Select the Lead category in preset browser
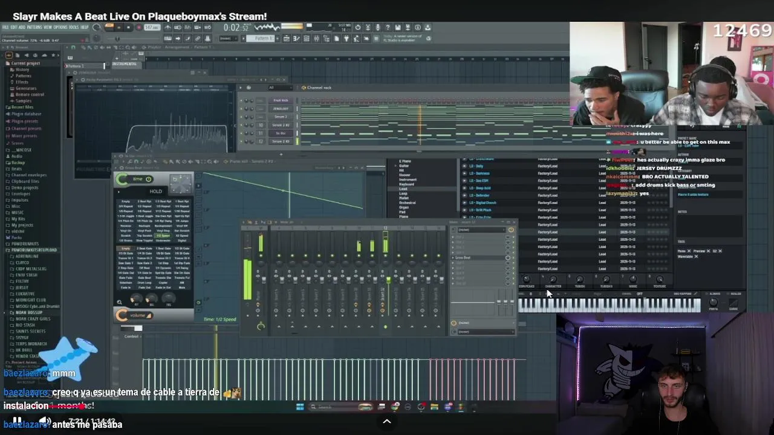This screenshot has height=435, width=774. pos(403,188)
